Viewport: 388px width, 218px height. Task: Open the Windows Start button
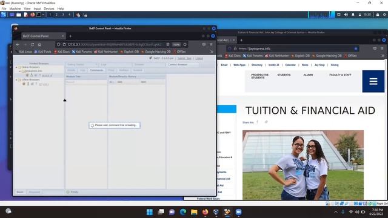click(x=150, y=212)
